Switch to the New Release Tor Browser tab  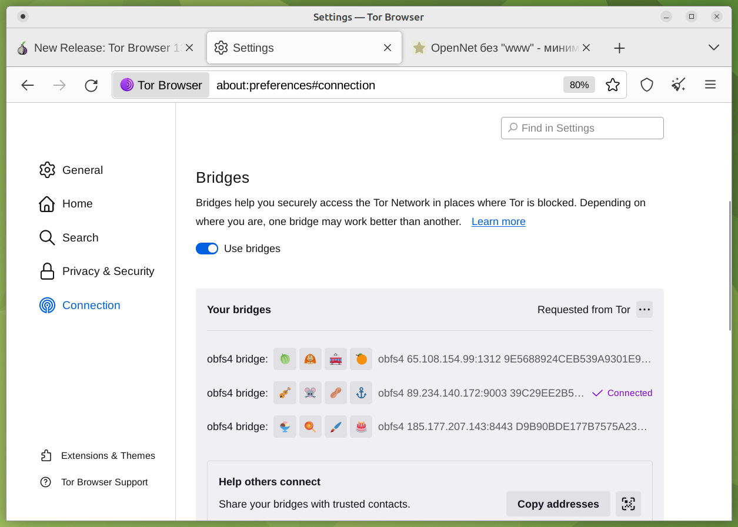pos(100,48)
